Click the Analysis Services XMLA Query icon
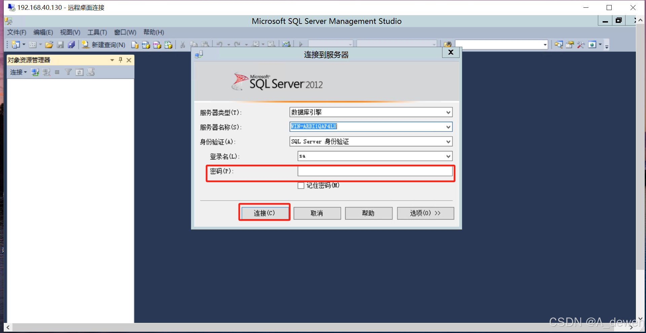 168,44
